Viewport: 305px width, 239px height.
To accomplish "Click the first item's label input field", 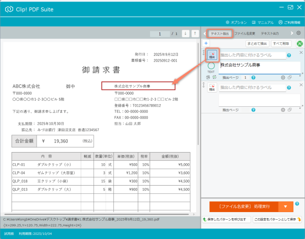I will 252,55.
